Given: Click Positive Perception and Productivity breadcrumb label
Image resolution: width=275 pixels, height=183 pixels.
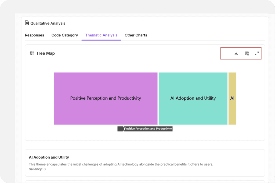Looking at the screenshot, I should tap(148, 129).
